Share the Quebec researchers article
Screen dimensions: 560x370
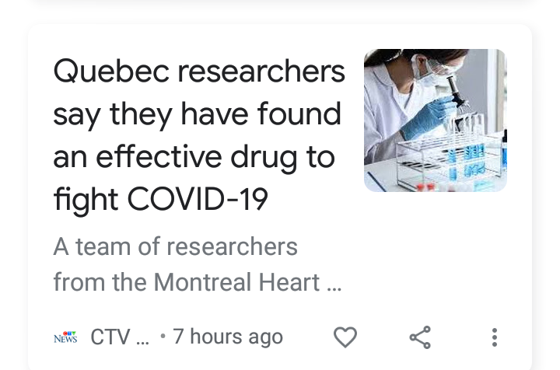(420, 337)
